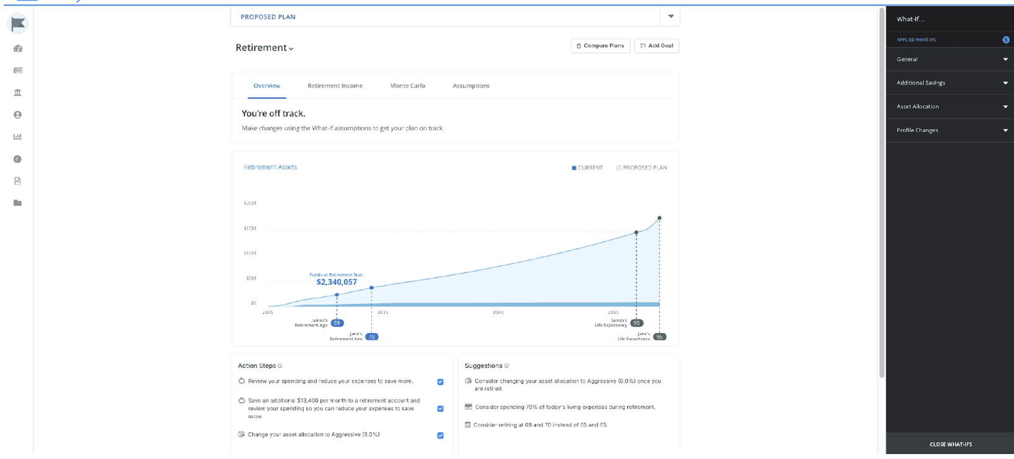Click 'Consider spending 70% of today's living expenses' text

point(565,408)
